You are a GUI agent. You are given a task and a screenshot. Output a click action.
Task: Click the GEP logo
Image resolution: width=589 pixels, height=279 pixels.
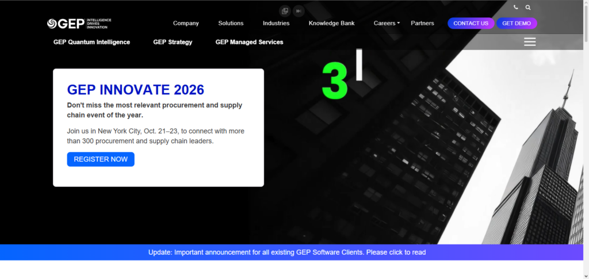[79, 24]
